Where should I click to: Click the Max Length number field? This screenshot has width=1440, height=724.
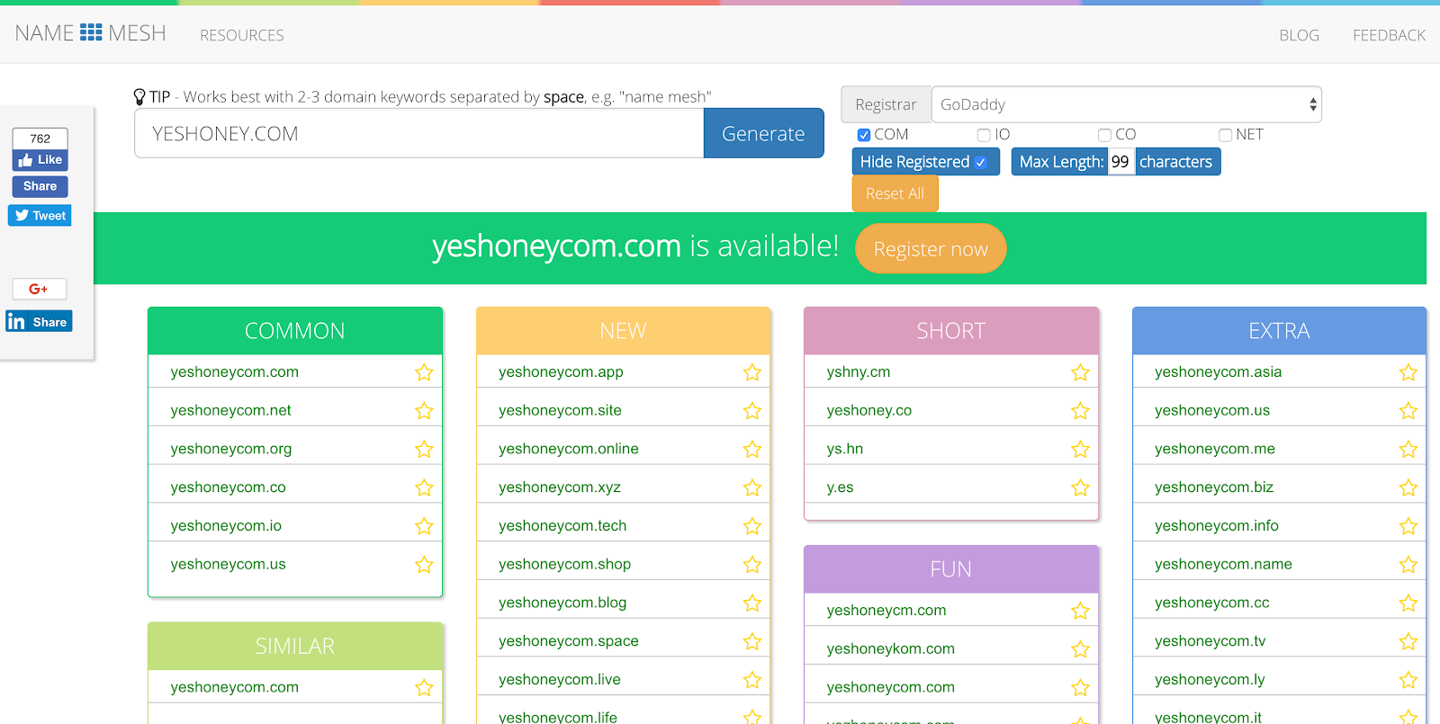(x=1121, y=162)
